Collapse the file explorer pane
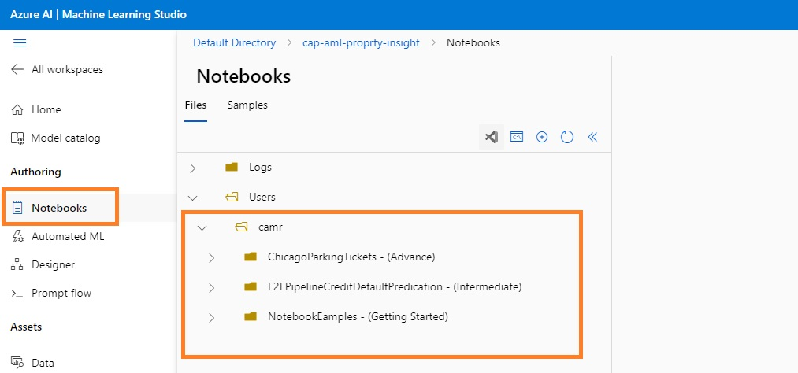 [592, 137]
